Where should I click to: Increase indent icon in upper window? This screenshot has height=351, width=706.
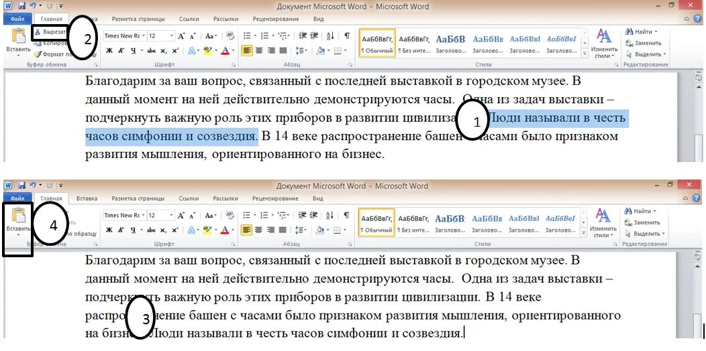tap(314, 36)
